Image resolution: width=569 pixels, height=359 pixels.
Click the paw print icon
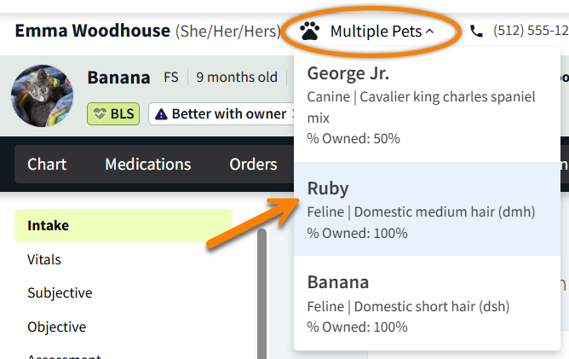pos(310,32)
